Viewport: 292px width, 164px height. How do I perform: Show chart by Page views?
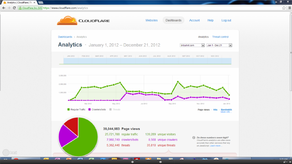click(204, 110)
